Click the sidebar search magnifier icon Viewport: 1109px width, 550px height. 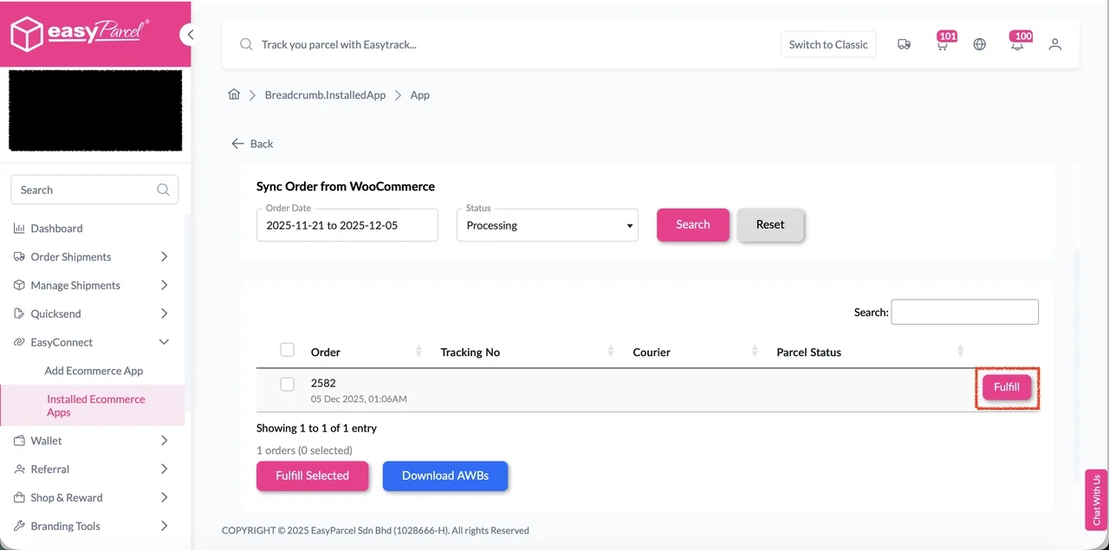[163, 189]
